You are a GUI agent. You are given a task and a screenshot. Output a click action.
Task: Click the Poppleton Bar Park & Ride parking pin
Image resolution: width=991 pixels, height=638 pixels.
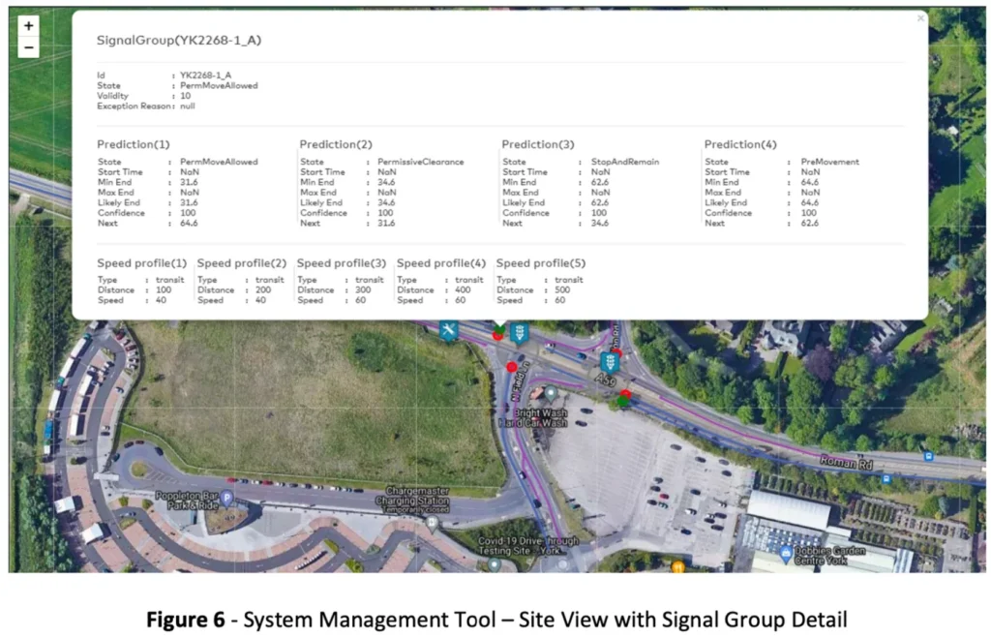[227, 499]
